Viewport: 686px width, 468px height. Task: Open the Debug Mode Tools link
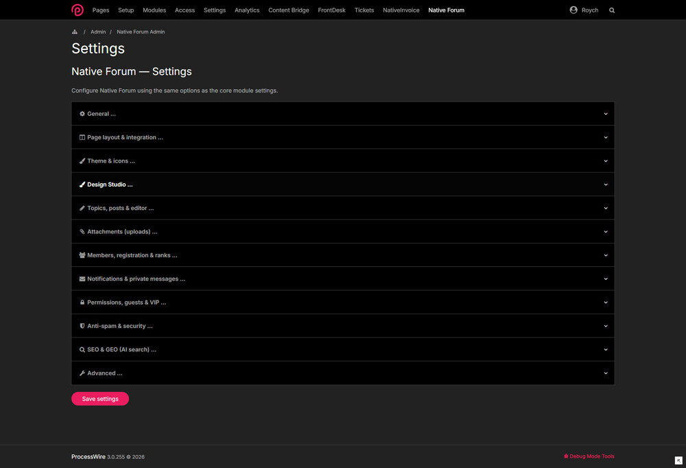(x=592, y=456)
